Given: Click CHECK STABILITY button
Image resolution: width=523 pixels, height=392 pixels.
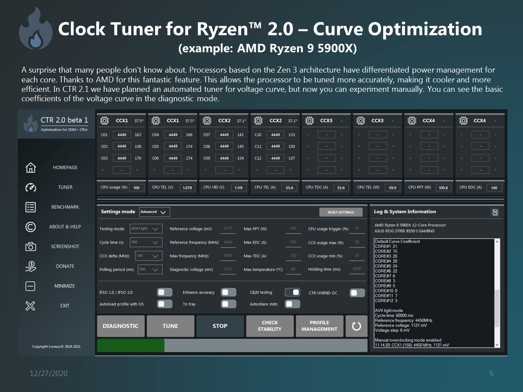Looking at the screenshot, I should click(269, 326).
